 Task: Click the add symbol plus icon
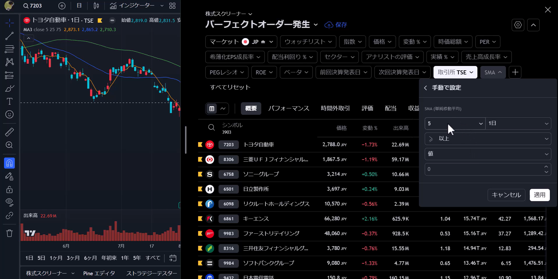point(62,6)
